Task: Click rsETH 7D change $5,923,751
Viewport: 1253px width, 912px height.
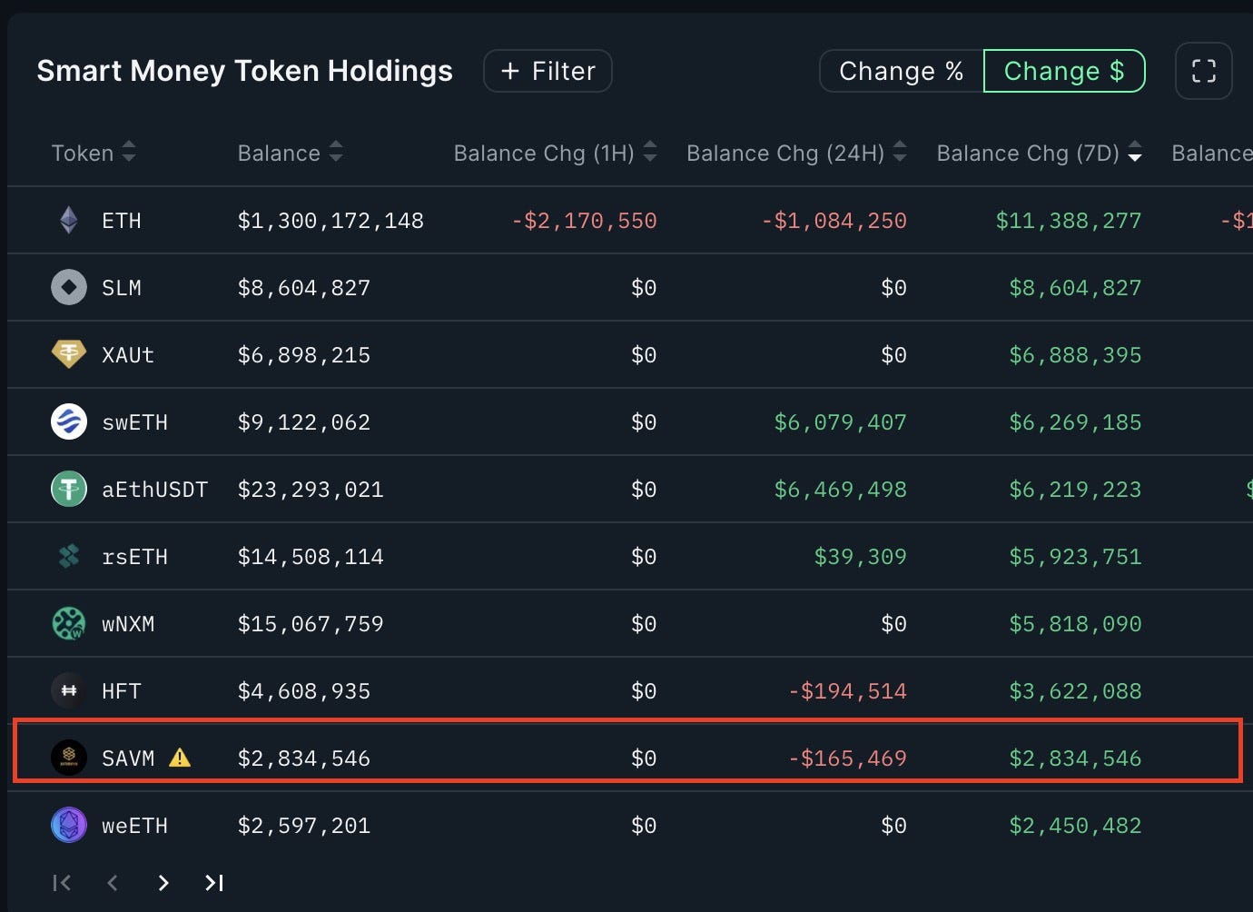Action: [1075, 557]
